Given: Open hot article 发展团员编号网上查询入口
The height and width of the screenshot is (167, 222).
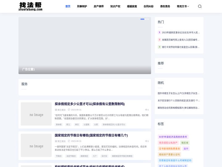Looking at the screenshot, I should pos(180,40).
